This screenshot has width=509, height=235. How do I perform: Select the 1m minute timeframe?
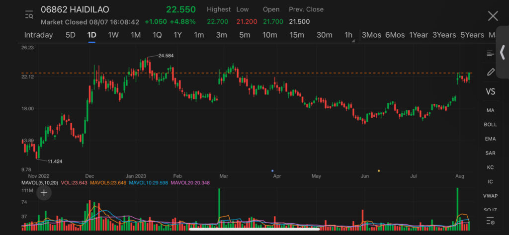pos(199,35)
